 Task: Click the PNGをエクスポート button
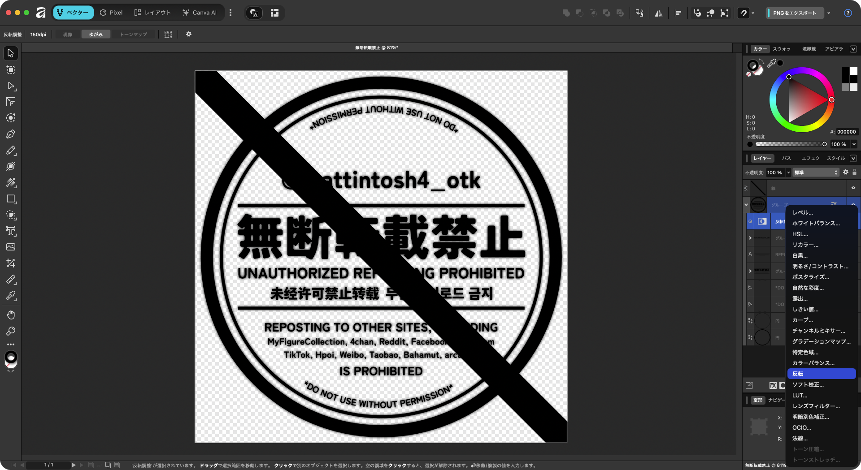pyautogui.click(x=795, y=13)
